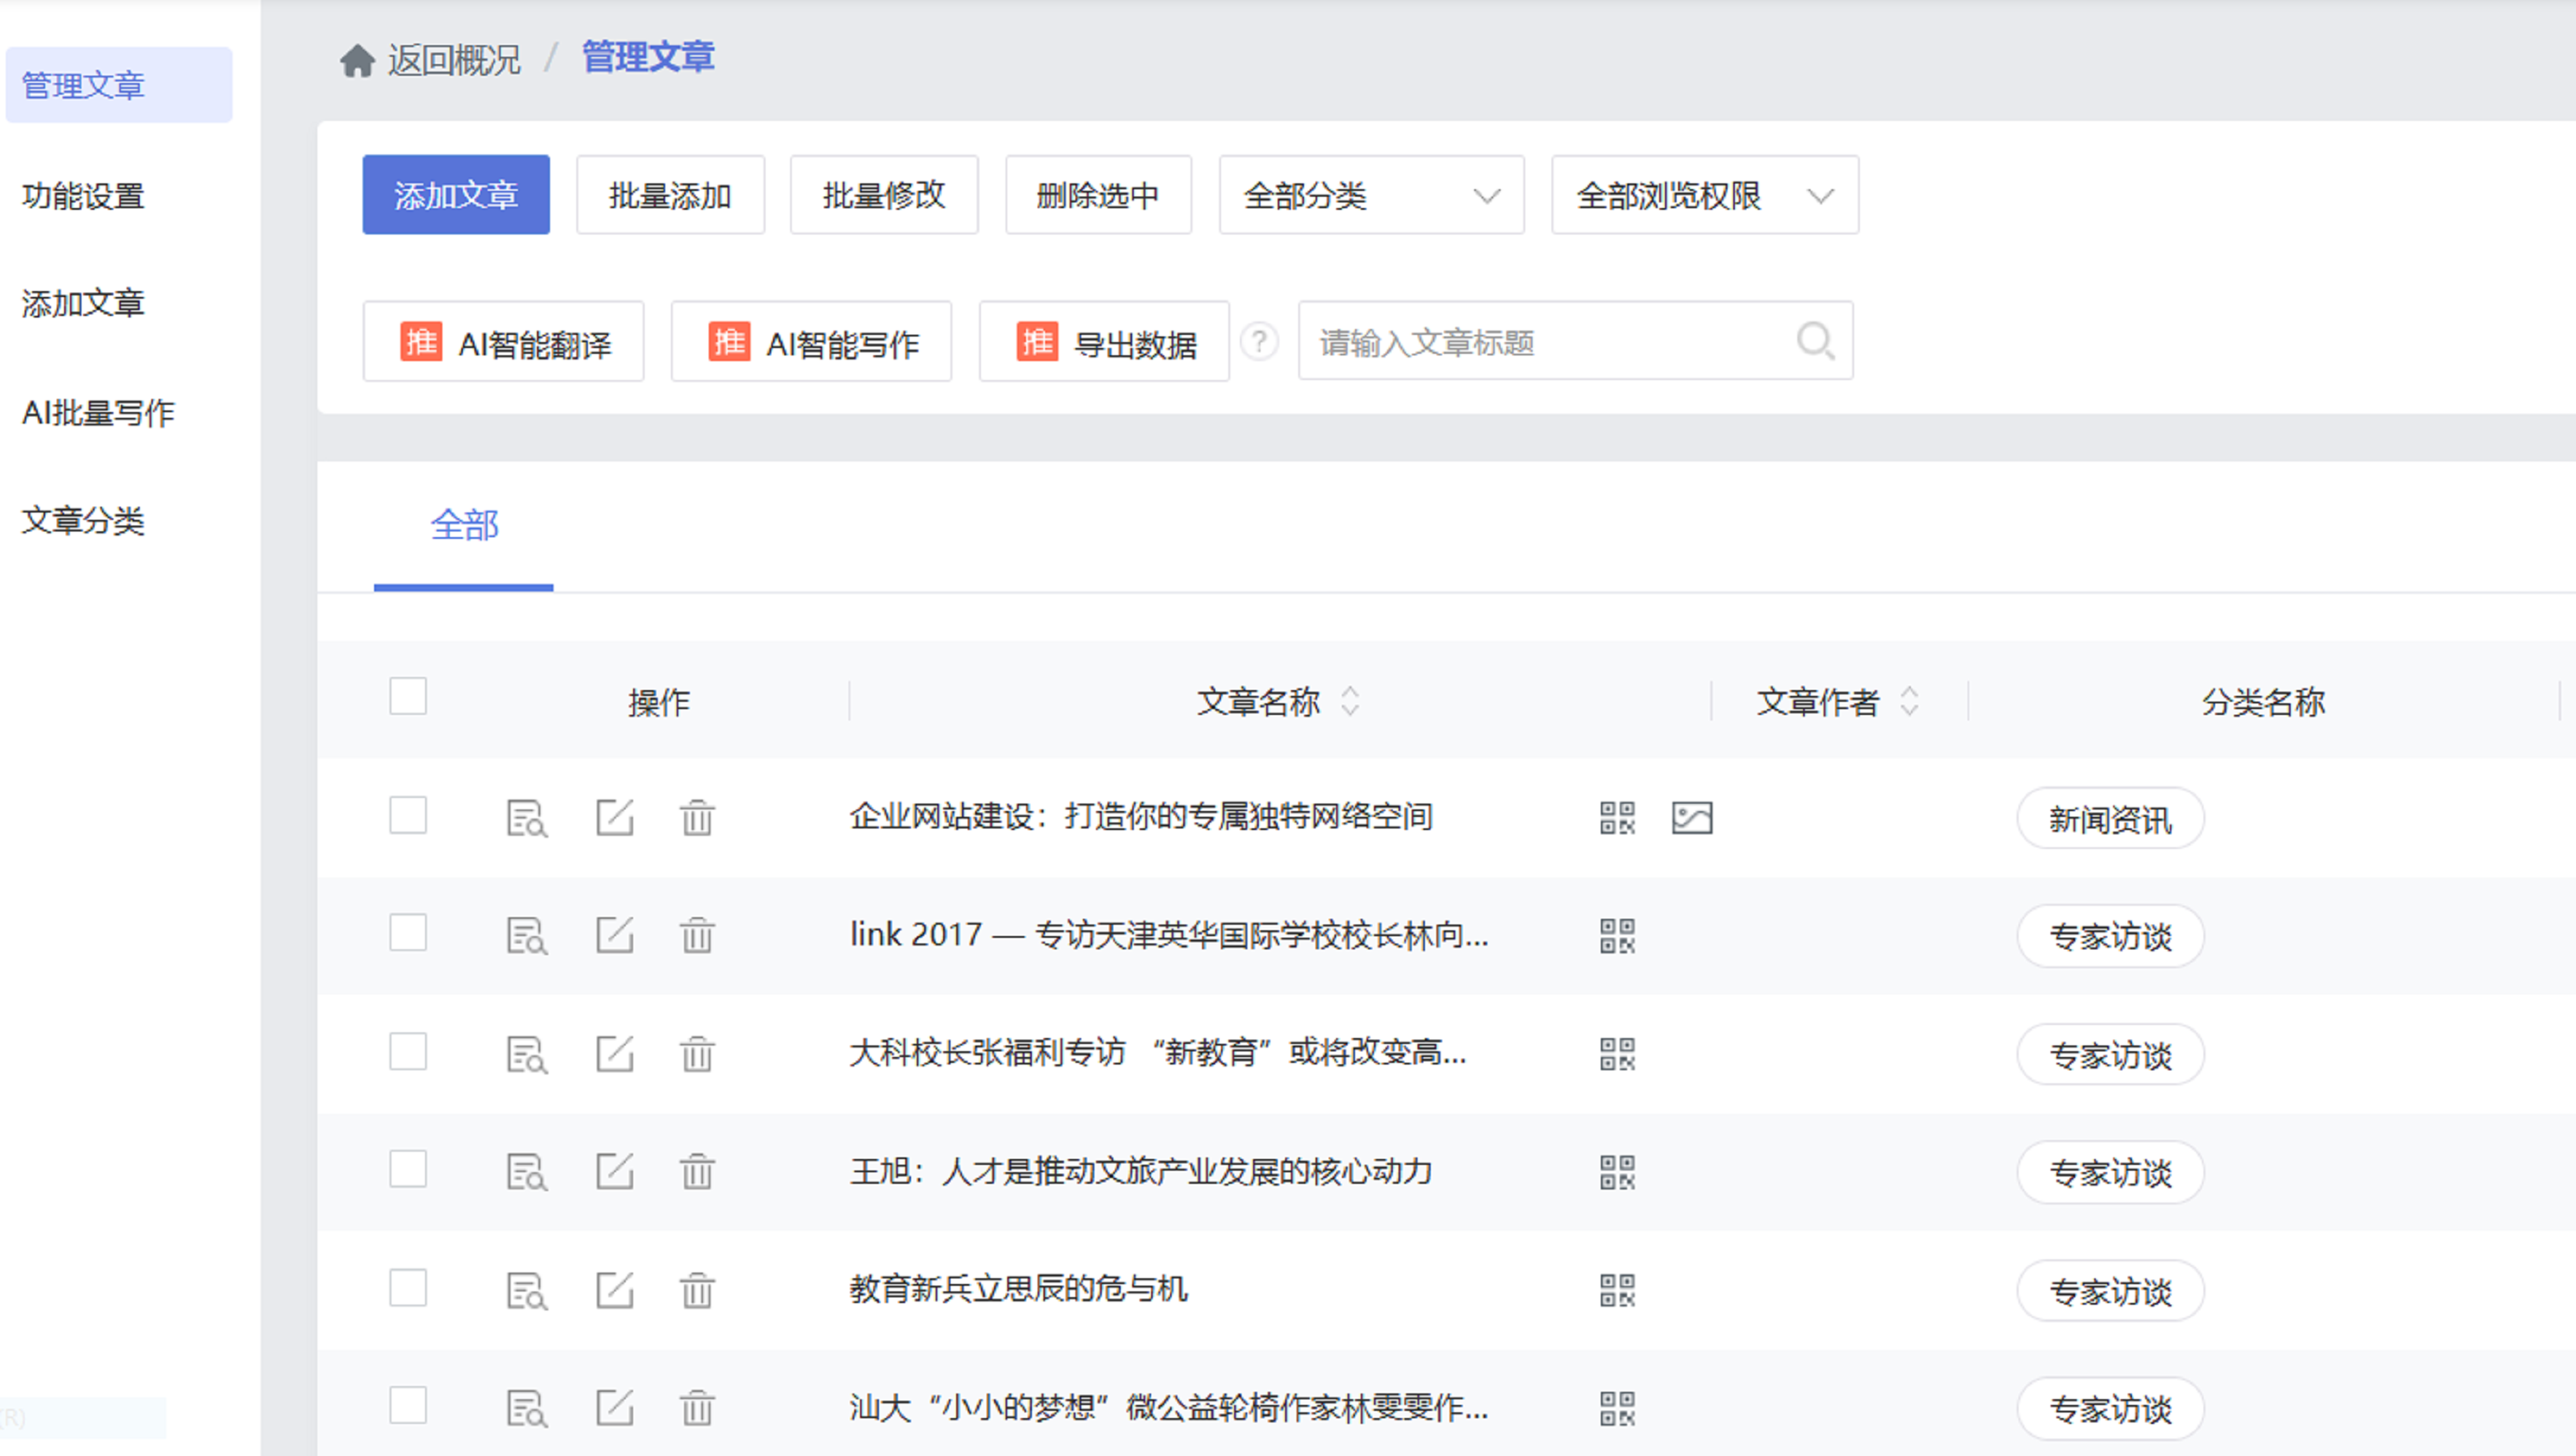Open the 全部分类 category dropdown
The width and height of the screenshot is (2576, 1456).
pyautogui.click(x=1370, y=195)
